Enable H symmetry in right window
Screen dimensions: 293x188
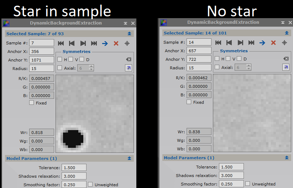[x=217, y=59]
